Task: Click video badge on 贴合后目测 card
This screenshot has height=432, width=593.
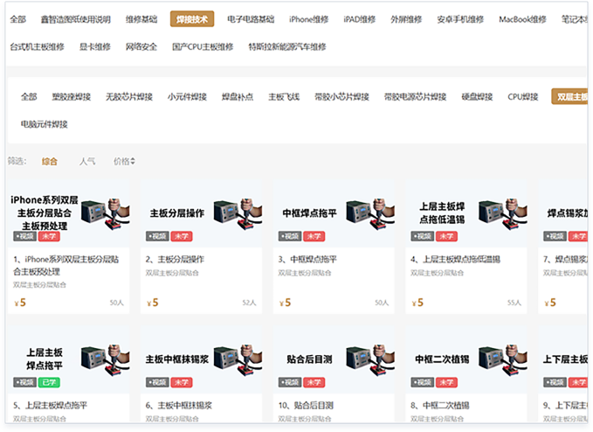Action: (x=290, y=383)
